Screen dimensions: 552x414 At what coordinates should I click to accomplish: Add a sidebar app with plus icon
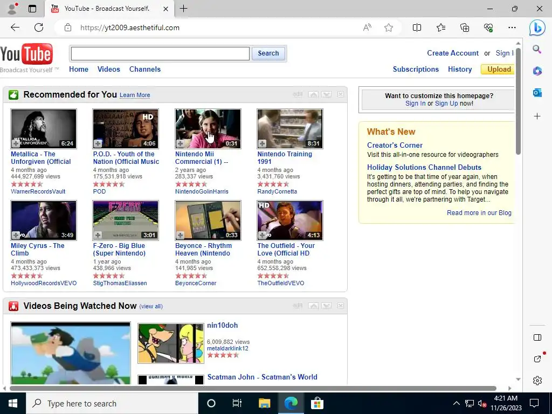tap(537, 116)
